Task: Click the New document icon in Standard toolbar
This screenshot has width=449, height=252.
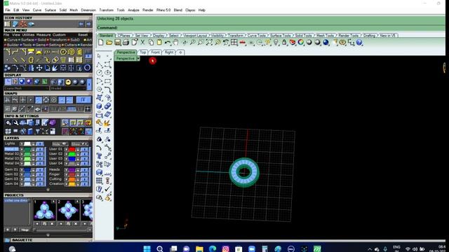Action: (101, 43)
